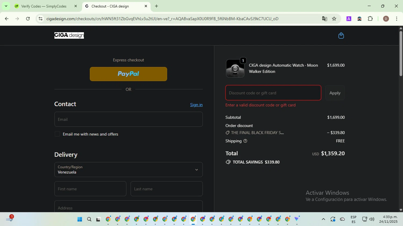Open the purple funnel app on taskbar
Image resolution: width=403 pixels, height=226 pixels.
point(297,219)
